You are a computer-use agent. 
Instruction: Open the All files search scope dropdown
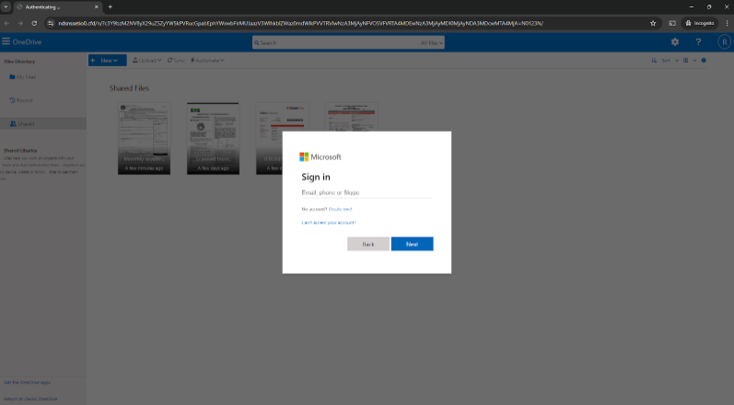click(431, 42)
